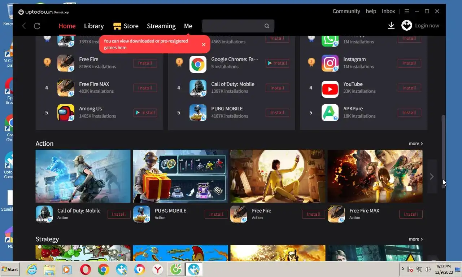Install APKPure

tap(409, 113)
